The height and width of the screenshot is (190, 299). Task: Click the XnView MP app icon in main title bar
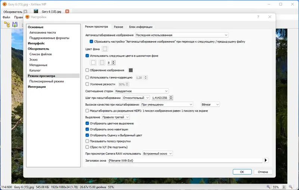4,4
